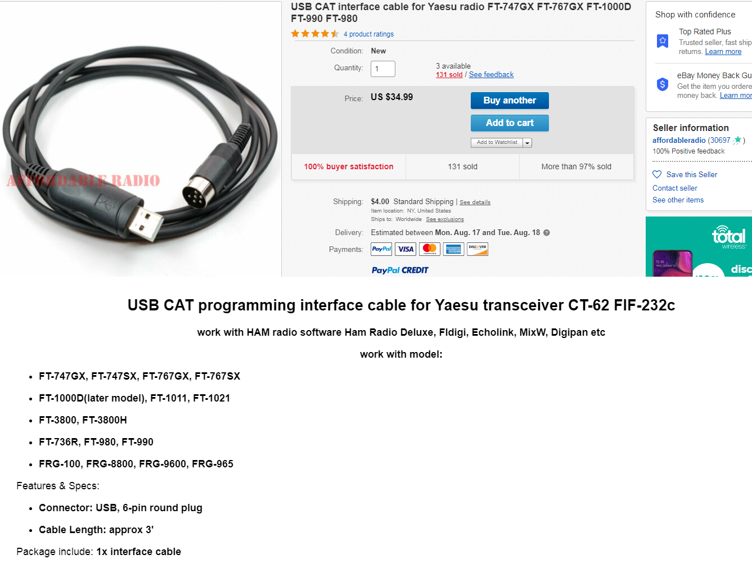Click the eBay Money Back Guarantee shield icon

pos(663,84)
